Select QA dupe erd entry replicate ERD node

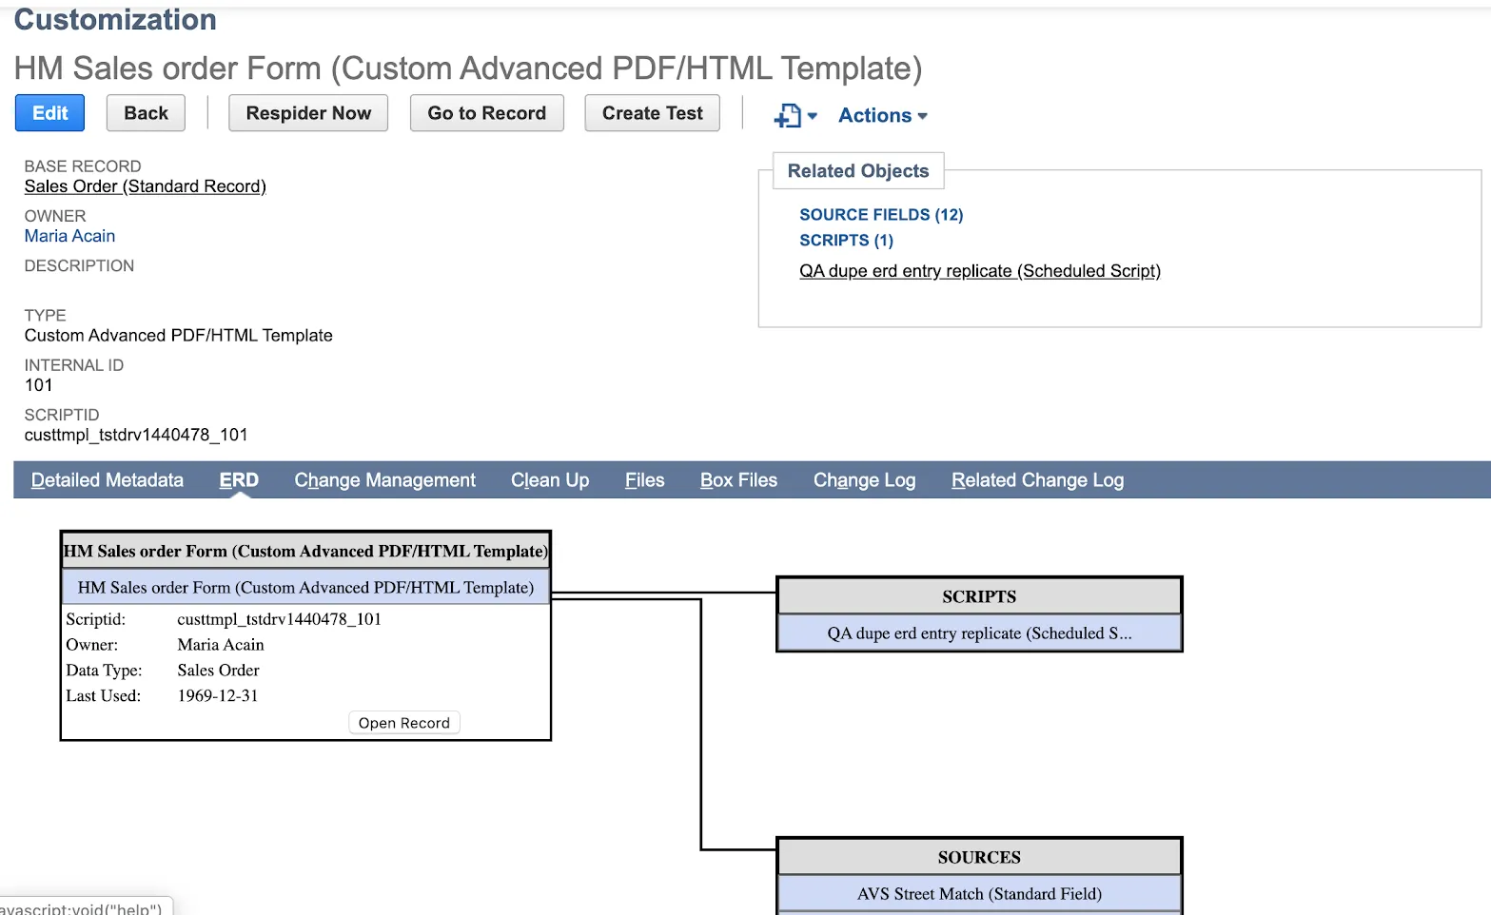coord(979,633)
